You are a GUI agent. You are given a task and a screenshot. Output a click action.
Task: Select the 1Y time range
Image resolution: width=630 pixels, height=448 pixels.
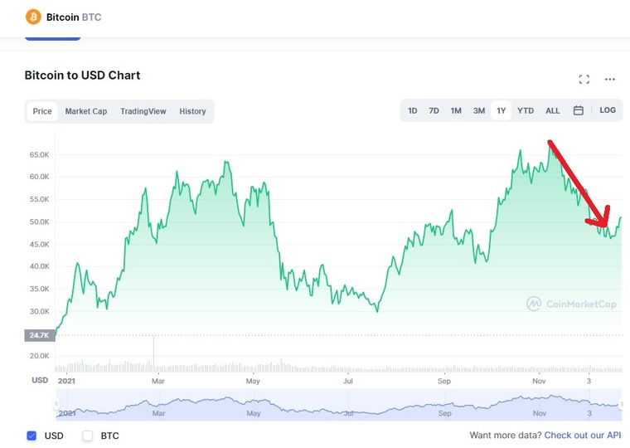pos(501,110)
